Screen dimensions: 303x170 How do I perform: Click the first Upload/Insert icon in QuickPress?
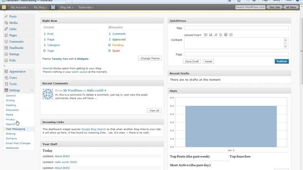point(205,35)
